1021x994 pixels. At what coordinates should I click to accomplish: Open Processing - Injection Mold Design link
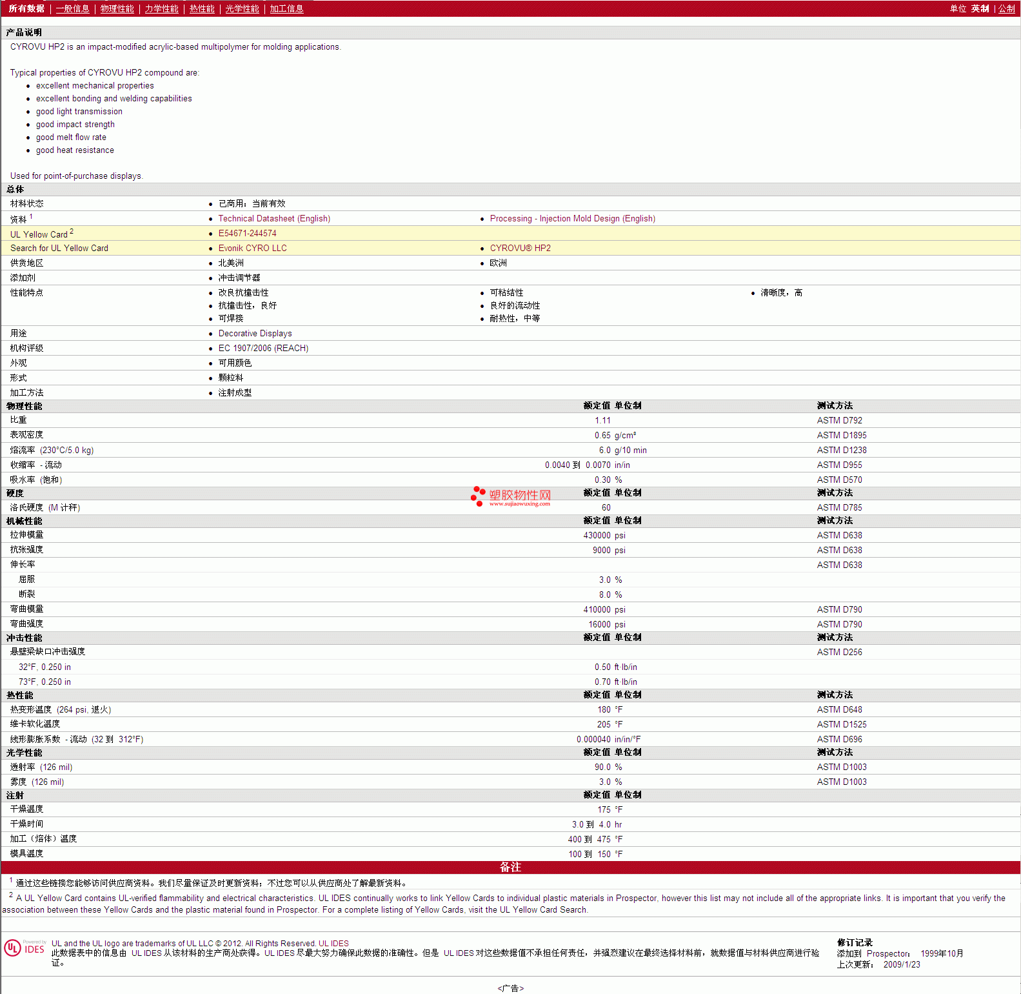click(x=573, y=219)
